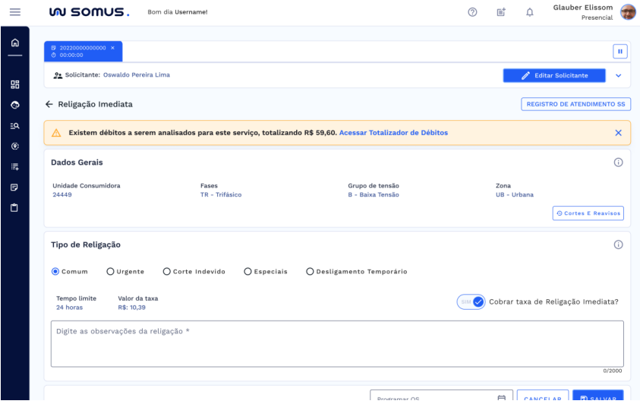Click the 0/2000 character counter

click(612, 371)
